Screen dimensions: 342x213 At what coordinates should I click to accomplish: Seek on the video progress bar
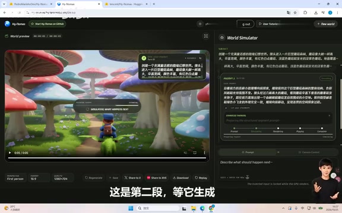pos(107,158)
